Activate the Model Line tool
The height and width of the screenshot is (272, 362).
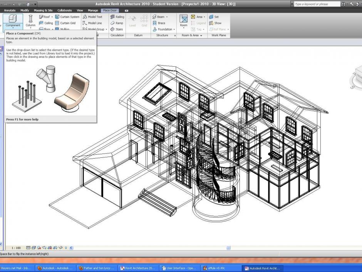[x=92, y=23]
